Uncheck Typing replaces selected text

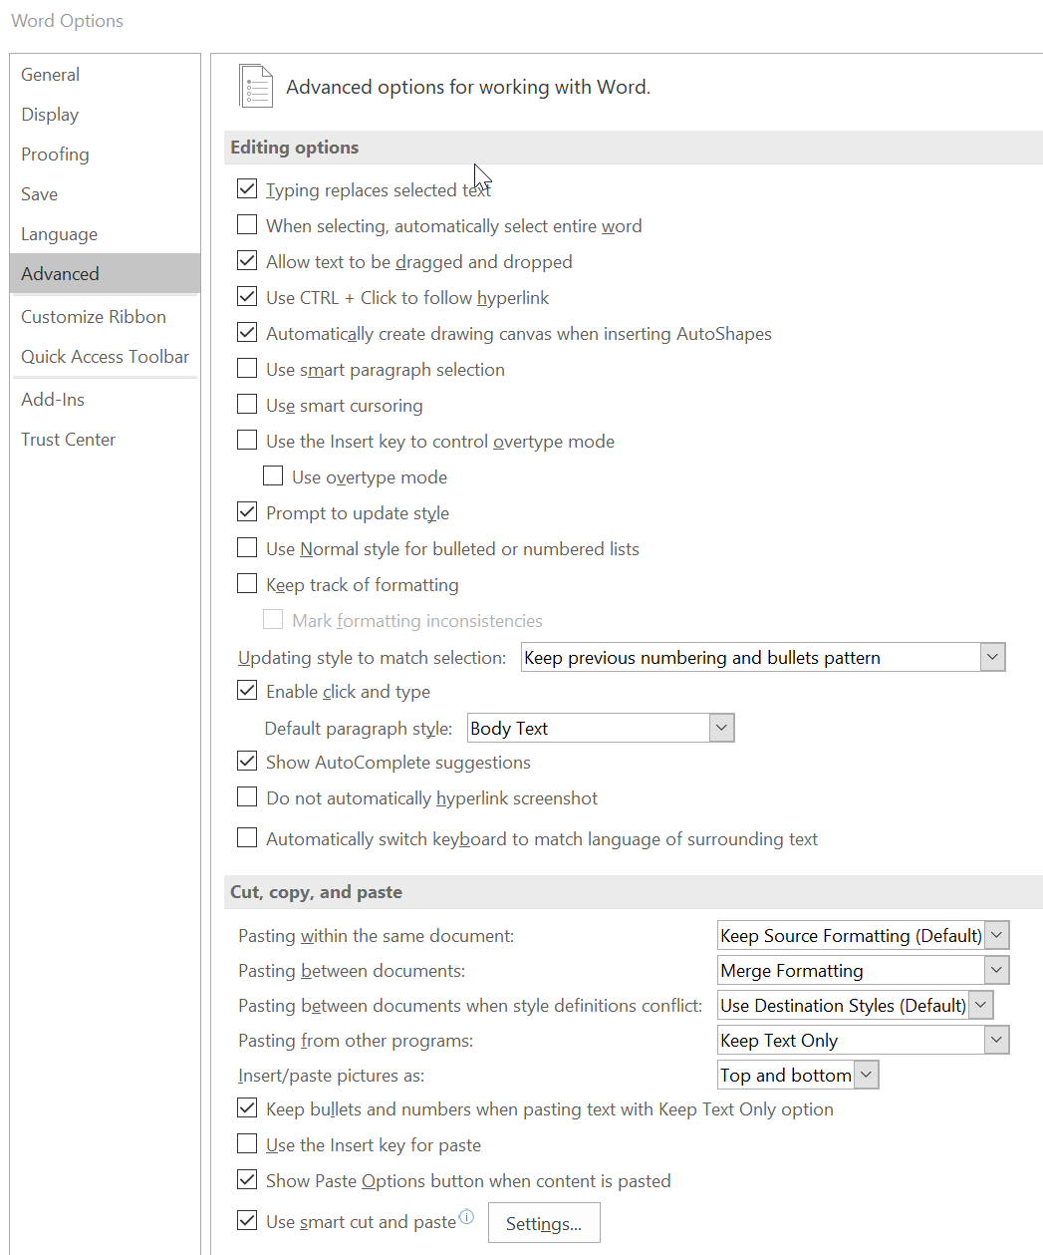(x=247, y=188)
